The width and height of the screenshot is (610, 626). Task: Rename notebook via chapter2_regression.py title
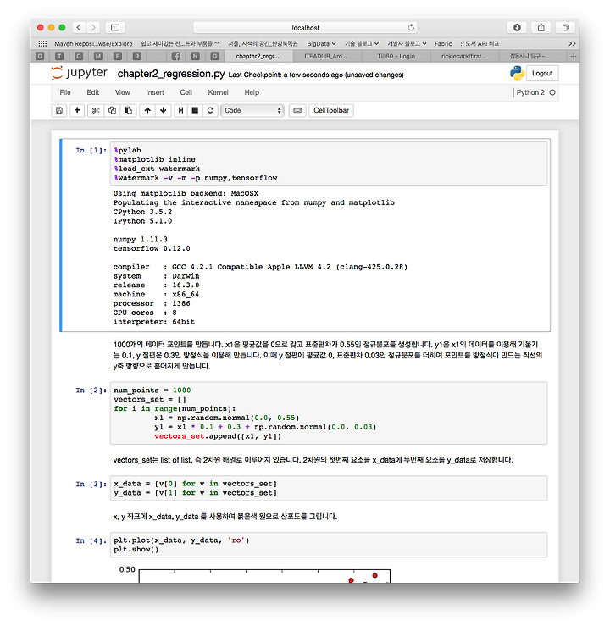171,74
